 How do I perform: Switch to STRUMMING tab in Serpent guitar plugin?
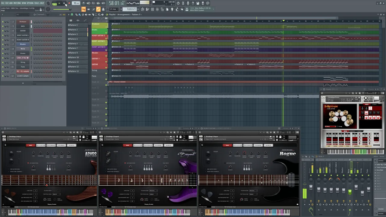coord(158,145)
